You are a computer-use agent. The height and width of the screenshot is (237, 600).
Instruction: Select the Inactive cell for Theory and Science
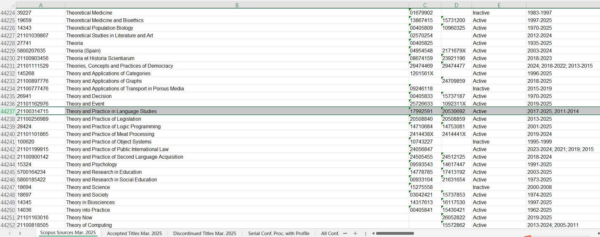coord(481,187)
